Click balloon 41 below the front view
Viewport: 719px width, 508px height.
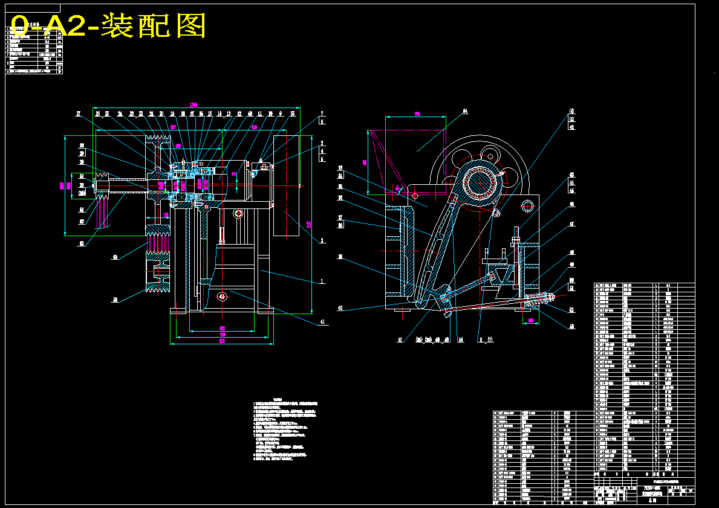(322, 322)
